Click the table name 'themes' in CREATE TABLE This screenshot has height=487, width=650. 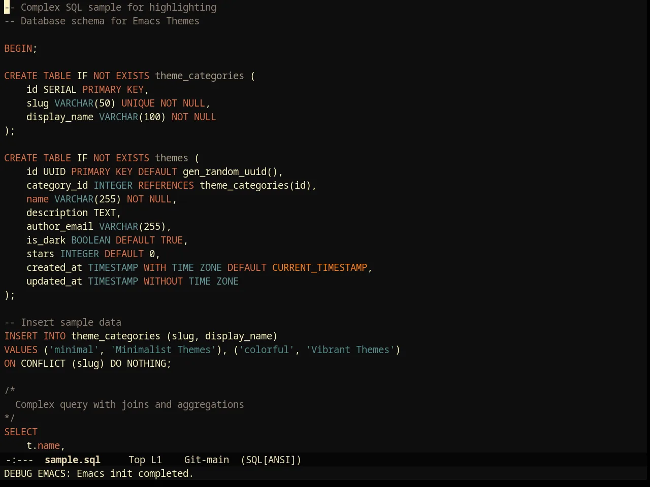(172, 158)
